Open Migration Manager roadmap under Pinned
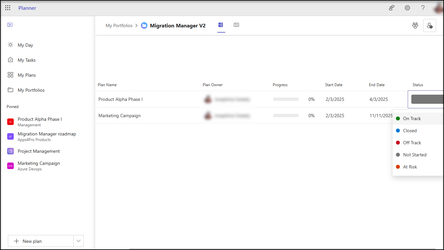The height and width of the screenshot is (250, 444). (47, 134)
